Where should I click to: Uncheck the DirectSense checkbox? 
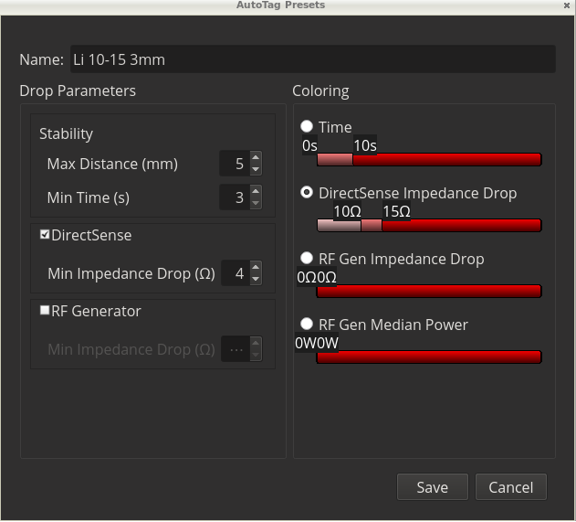pos(45,235)
